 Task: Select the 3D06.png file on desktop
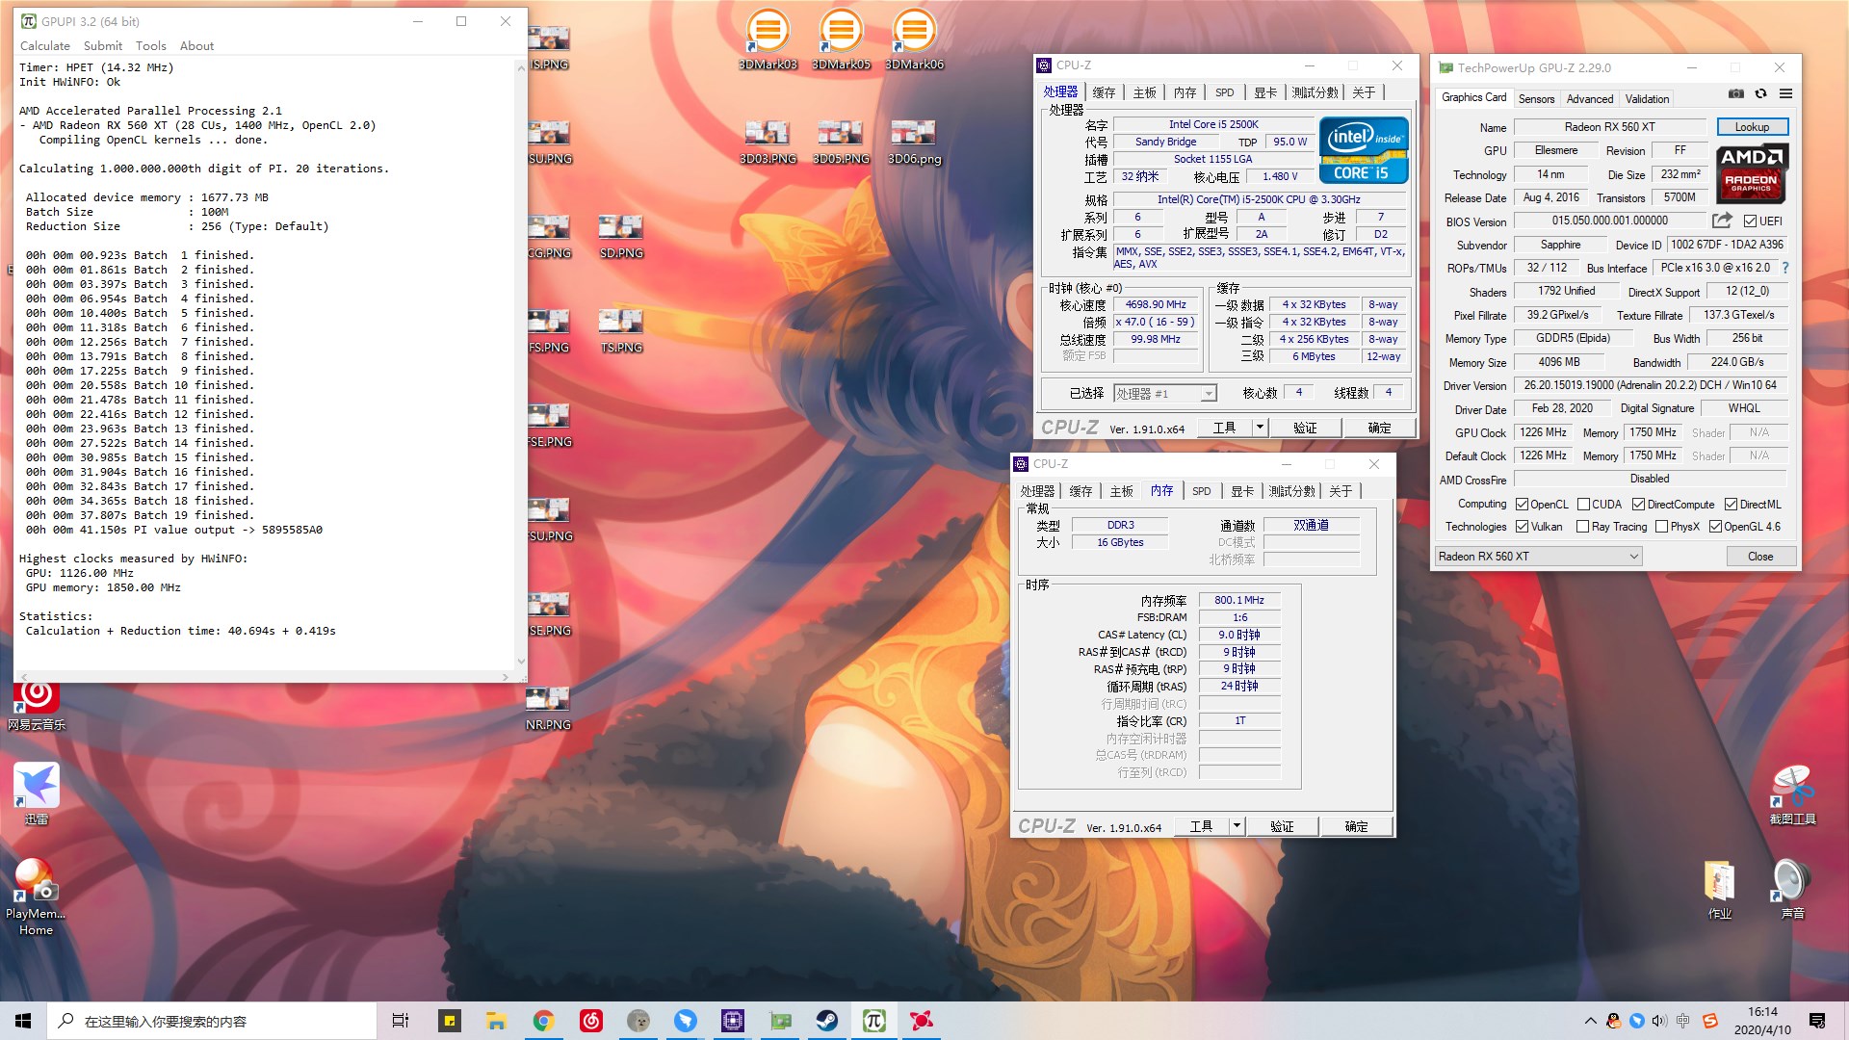click(x=914, y=142)
